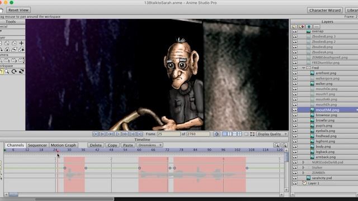Toggle visibility of fredhead.png layer

pos(295,136)
